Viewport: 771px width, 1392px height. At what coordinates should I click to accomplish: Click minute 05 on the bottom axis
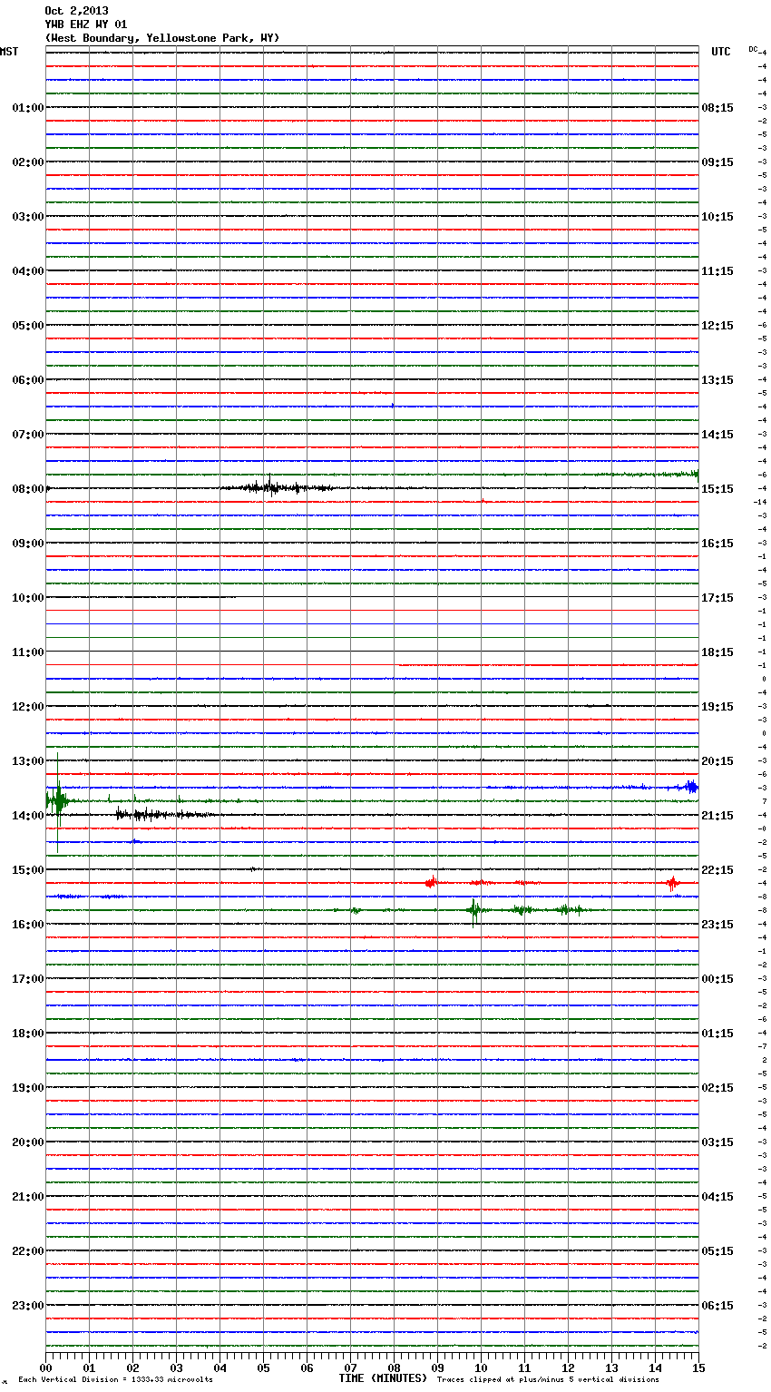[x=263, y=1367]
